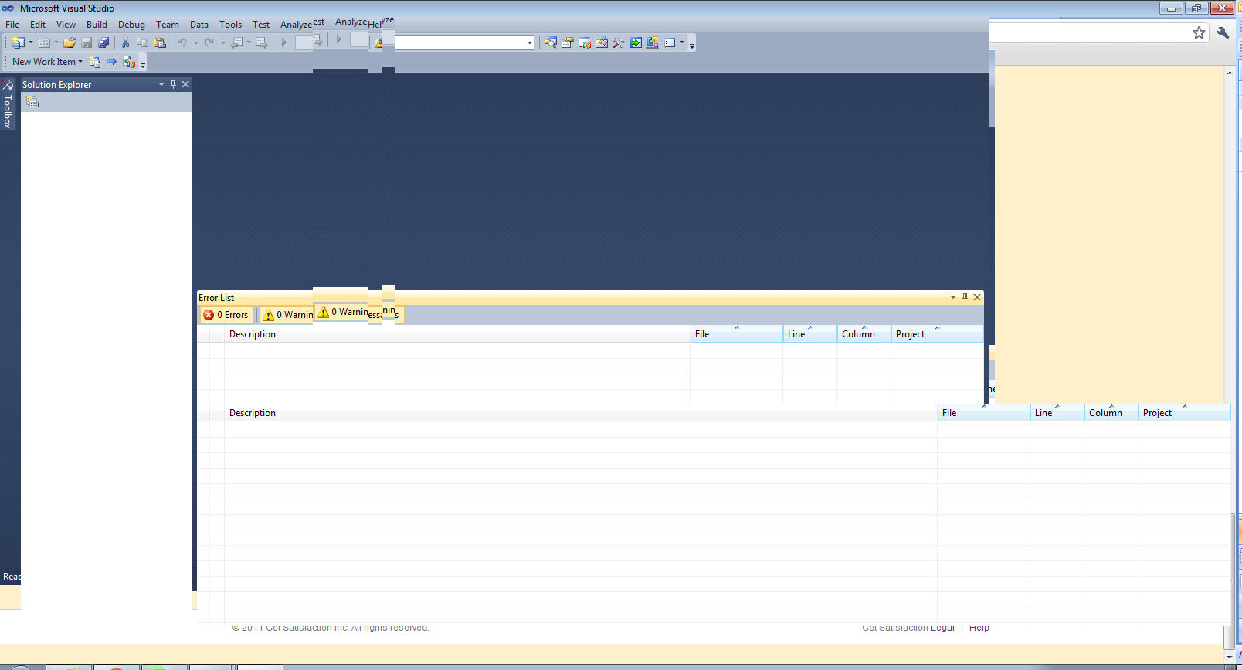Open the Error List window position dropdown

pyautogui.click(x=952, y=297)
